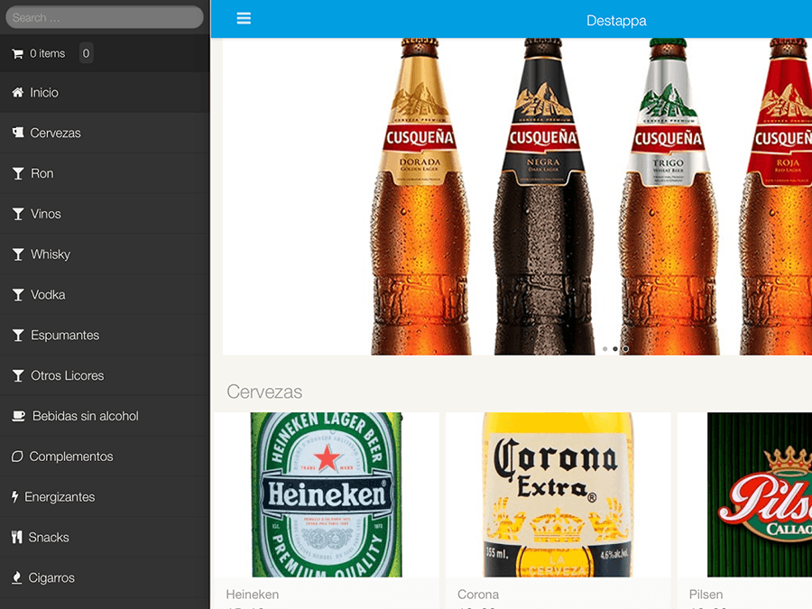The height and width of the screenshot is (609, 812).
Task: Select the Cigarros category
Action: [x=106, y=577]
